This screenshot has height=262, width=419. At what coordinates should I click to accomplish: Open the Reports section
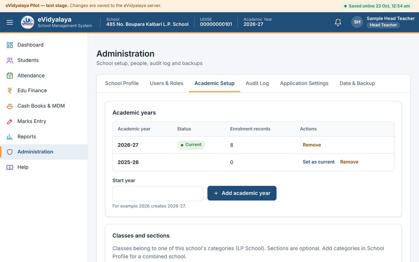[44, 137]
